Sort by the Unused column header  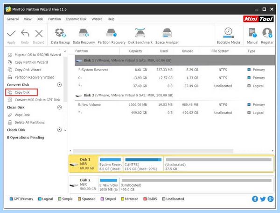[188, 51]
